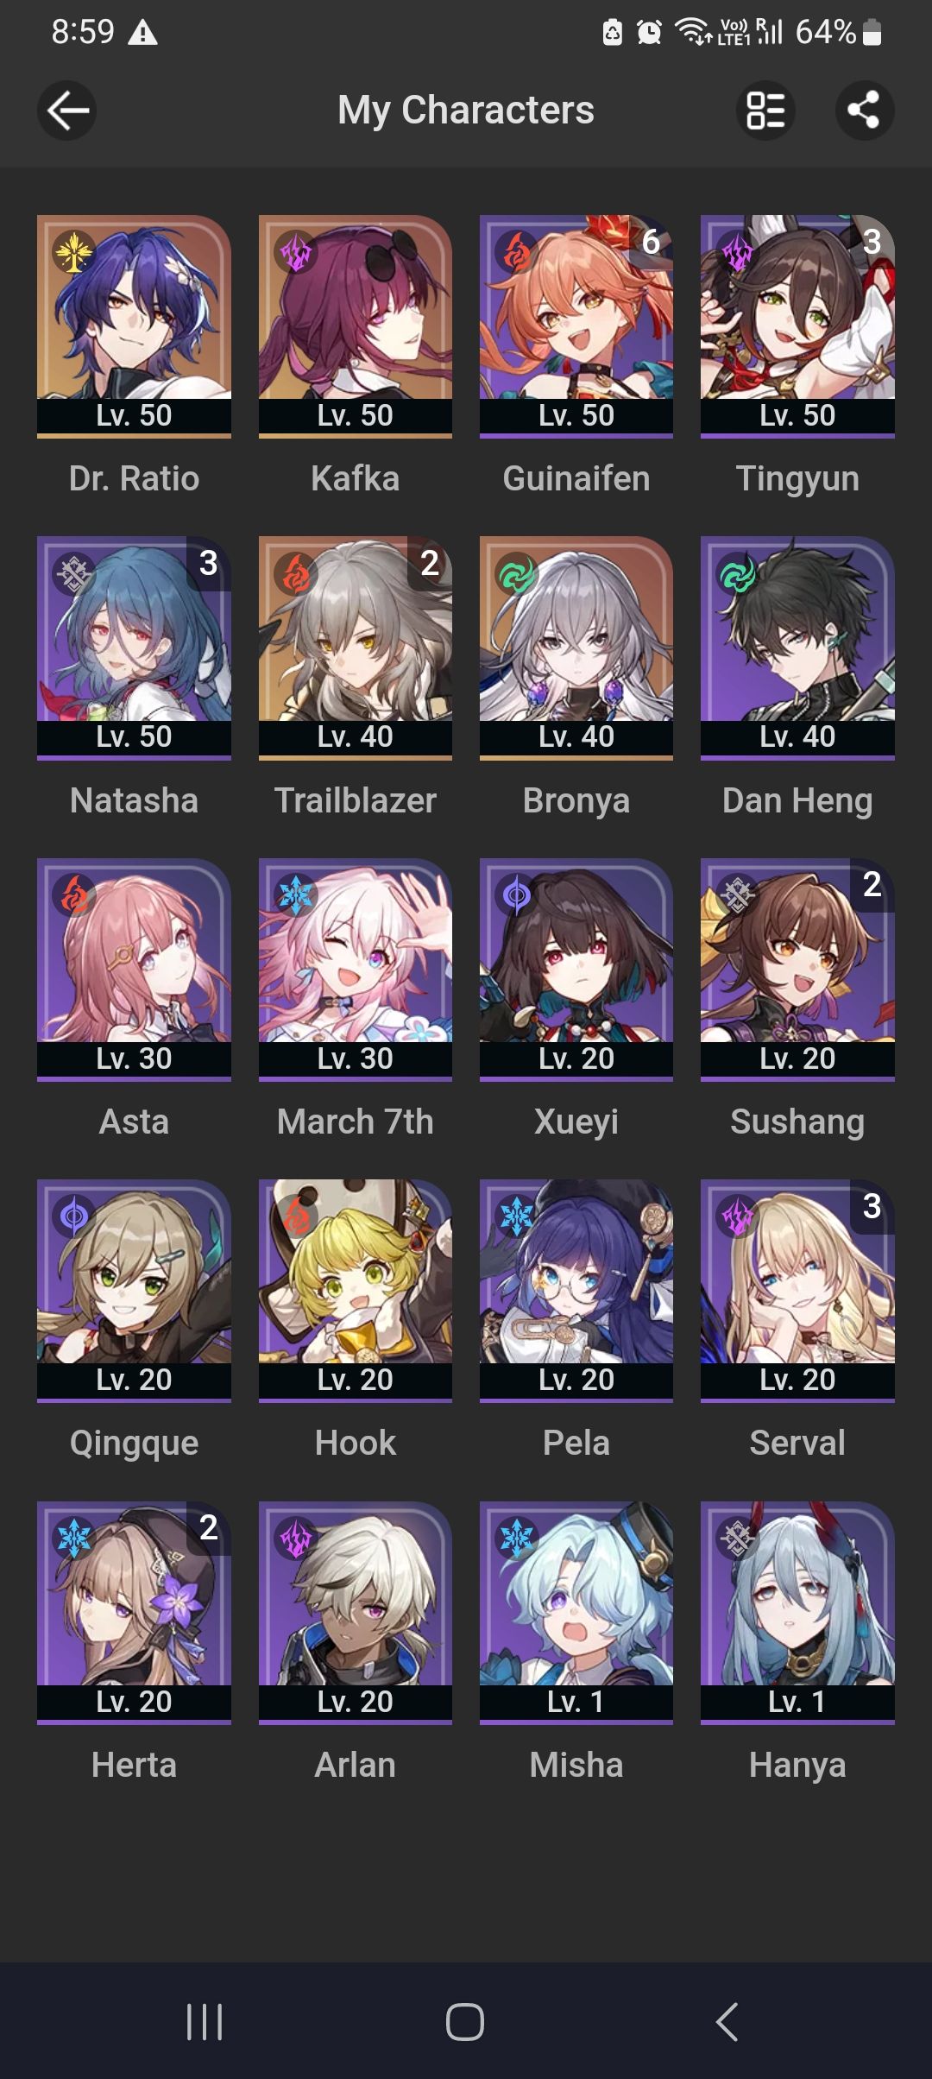Tap the Serval name label
Viewport: 932px width, 2079px height.
click(797, 1444)
